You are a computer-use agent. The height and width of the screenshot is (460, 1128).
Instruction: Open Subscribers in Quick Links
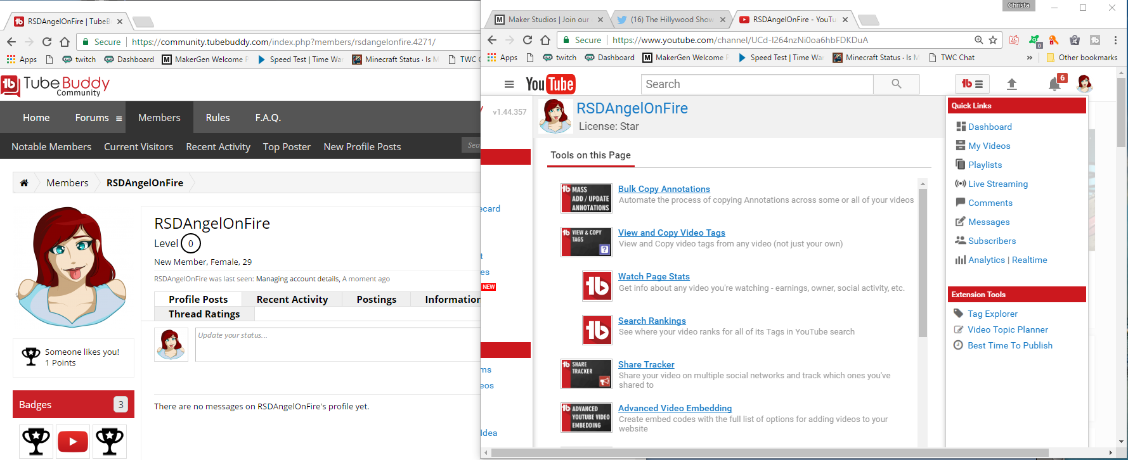coord(992,241)
